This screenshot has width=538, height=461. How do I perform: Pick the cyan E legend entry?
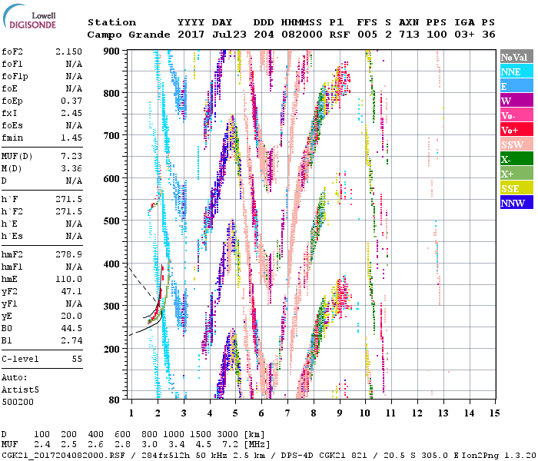pos(516,86)
